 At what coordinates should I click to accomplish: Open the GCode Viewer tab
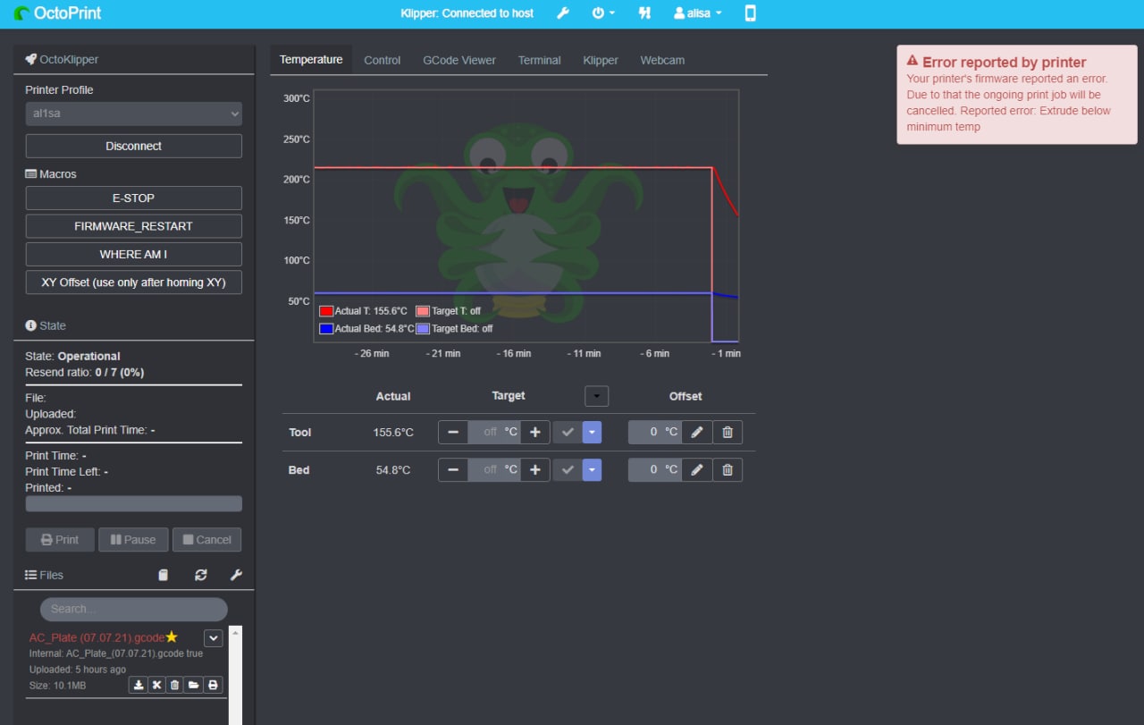tap(459, 60)
